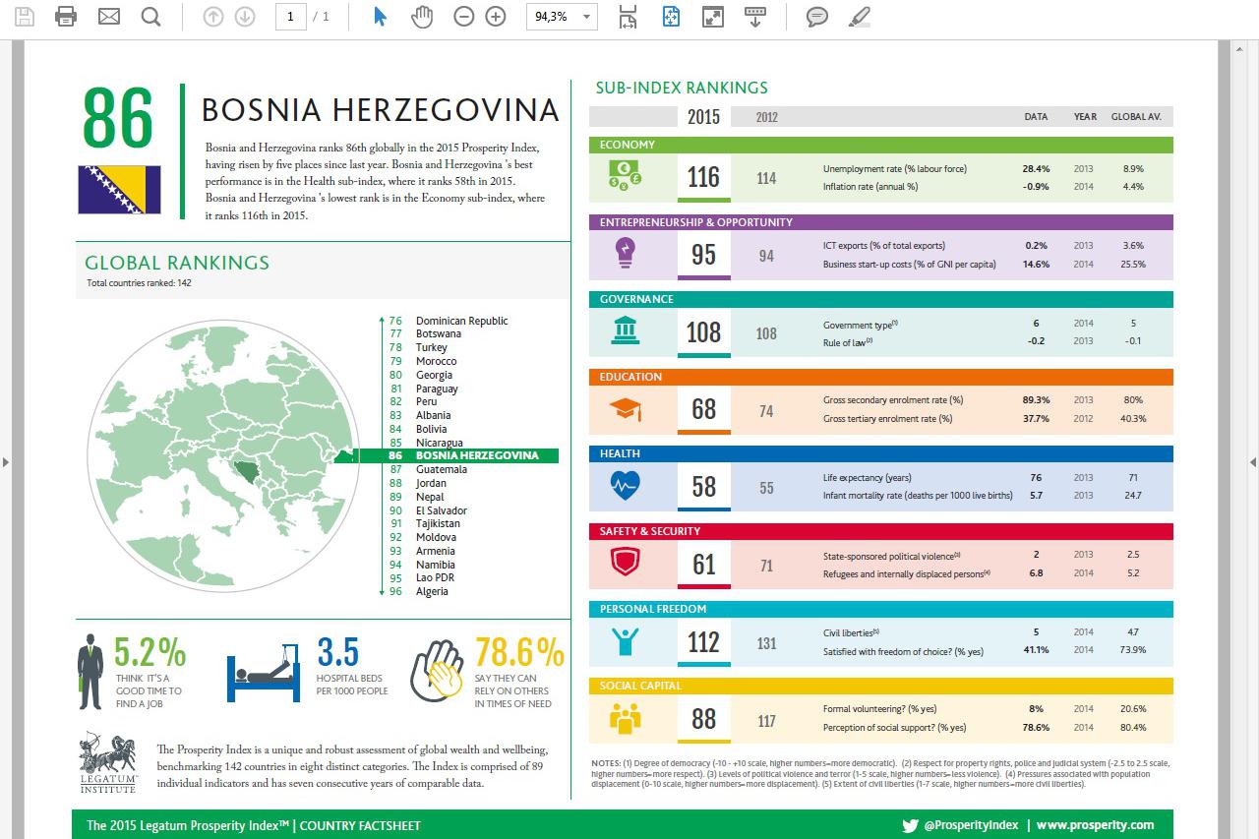Toggle fit-to-width scrolling mode
Image resolution: width=1259 pixels, height=839 pixels.
click(x=627, y=17)
